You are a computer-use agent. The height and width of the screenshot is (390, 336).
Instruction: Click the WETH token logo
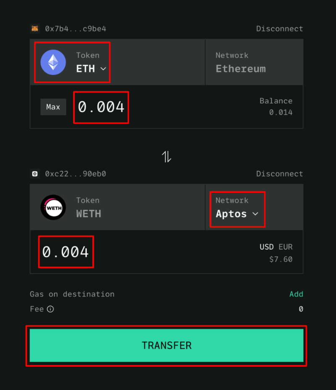pos(53,207)
